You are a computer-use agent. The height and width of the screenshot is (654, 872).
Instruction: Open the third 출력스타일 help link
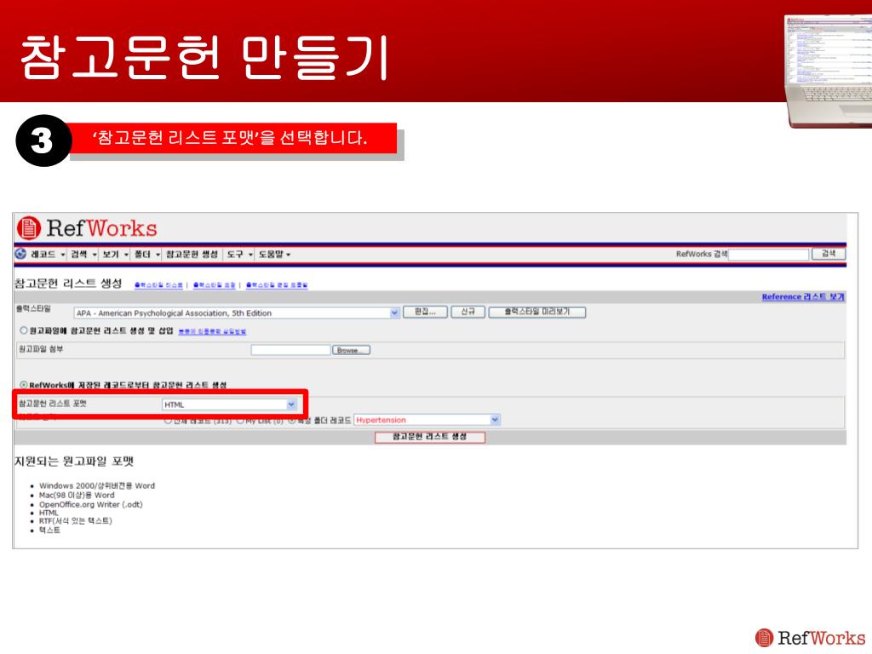click(277, 284)
